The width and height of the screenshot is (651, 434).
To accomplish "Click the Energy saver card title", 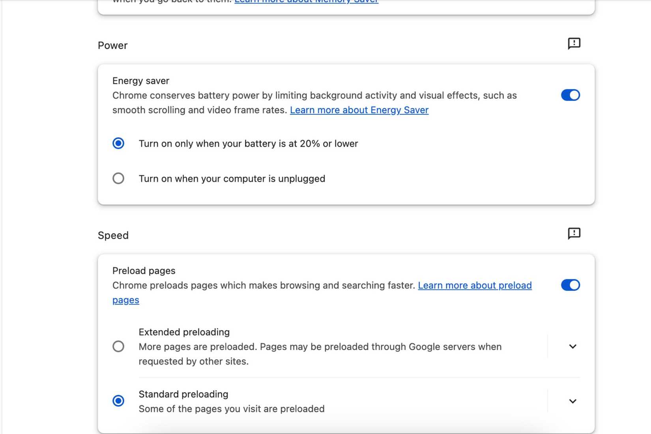I will (x=140, y=80).
